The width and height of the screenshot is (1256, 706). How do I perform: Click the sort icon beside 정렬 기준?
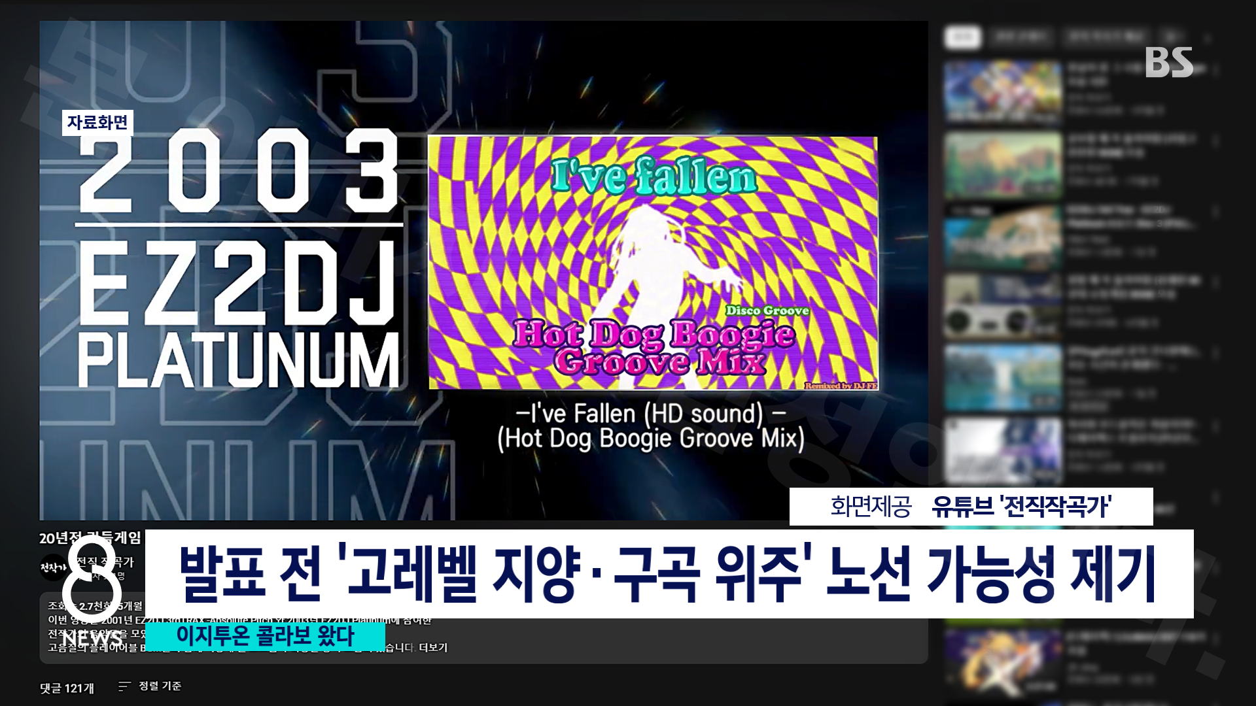point(124,686)
